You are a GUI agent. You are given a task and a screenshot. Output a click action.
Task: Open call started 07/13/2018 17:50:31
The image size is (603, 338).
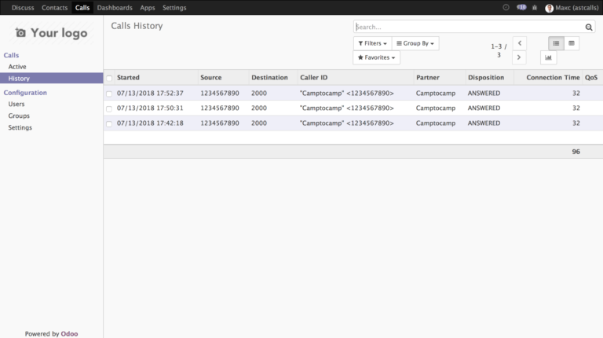[150, 108]
